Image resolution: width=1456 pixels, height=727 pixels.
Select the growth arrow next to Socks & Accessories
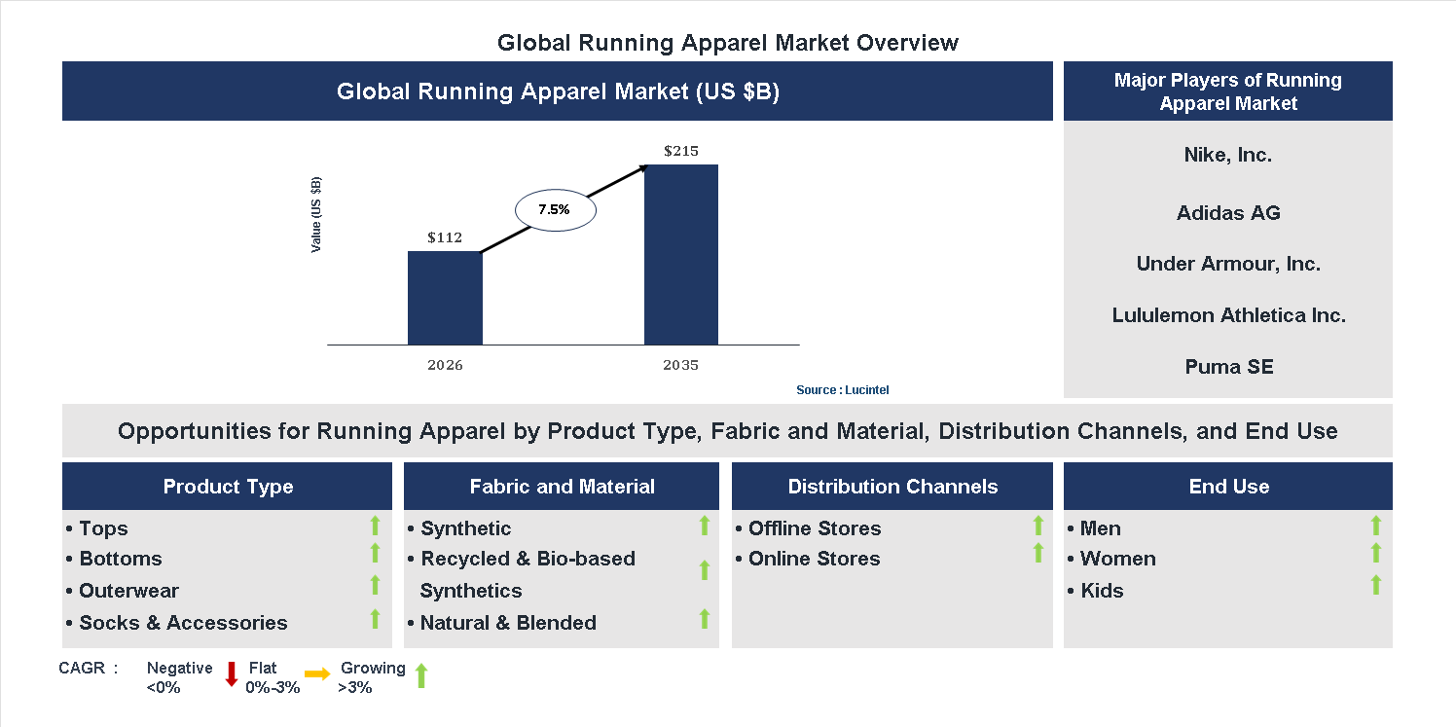375,618
